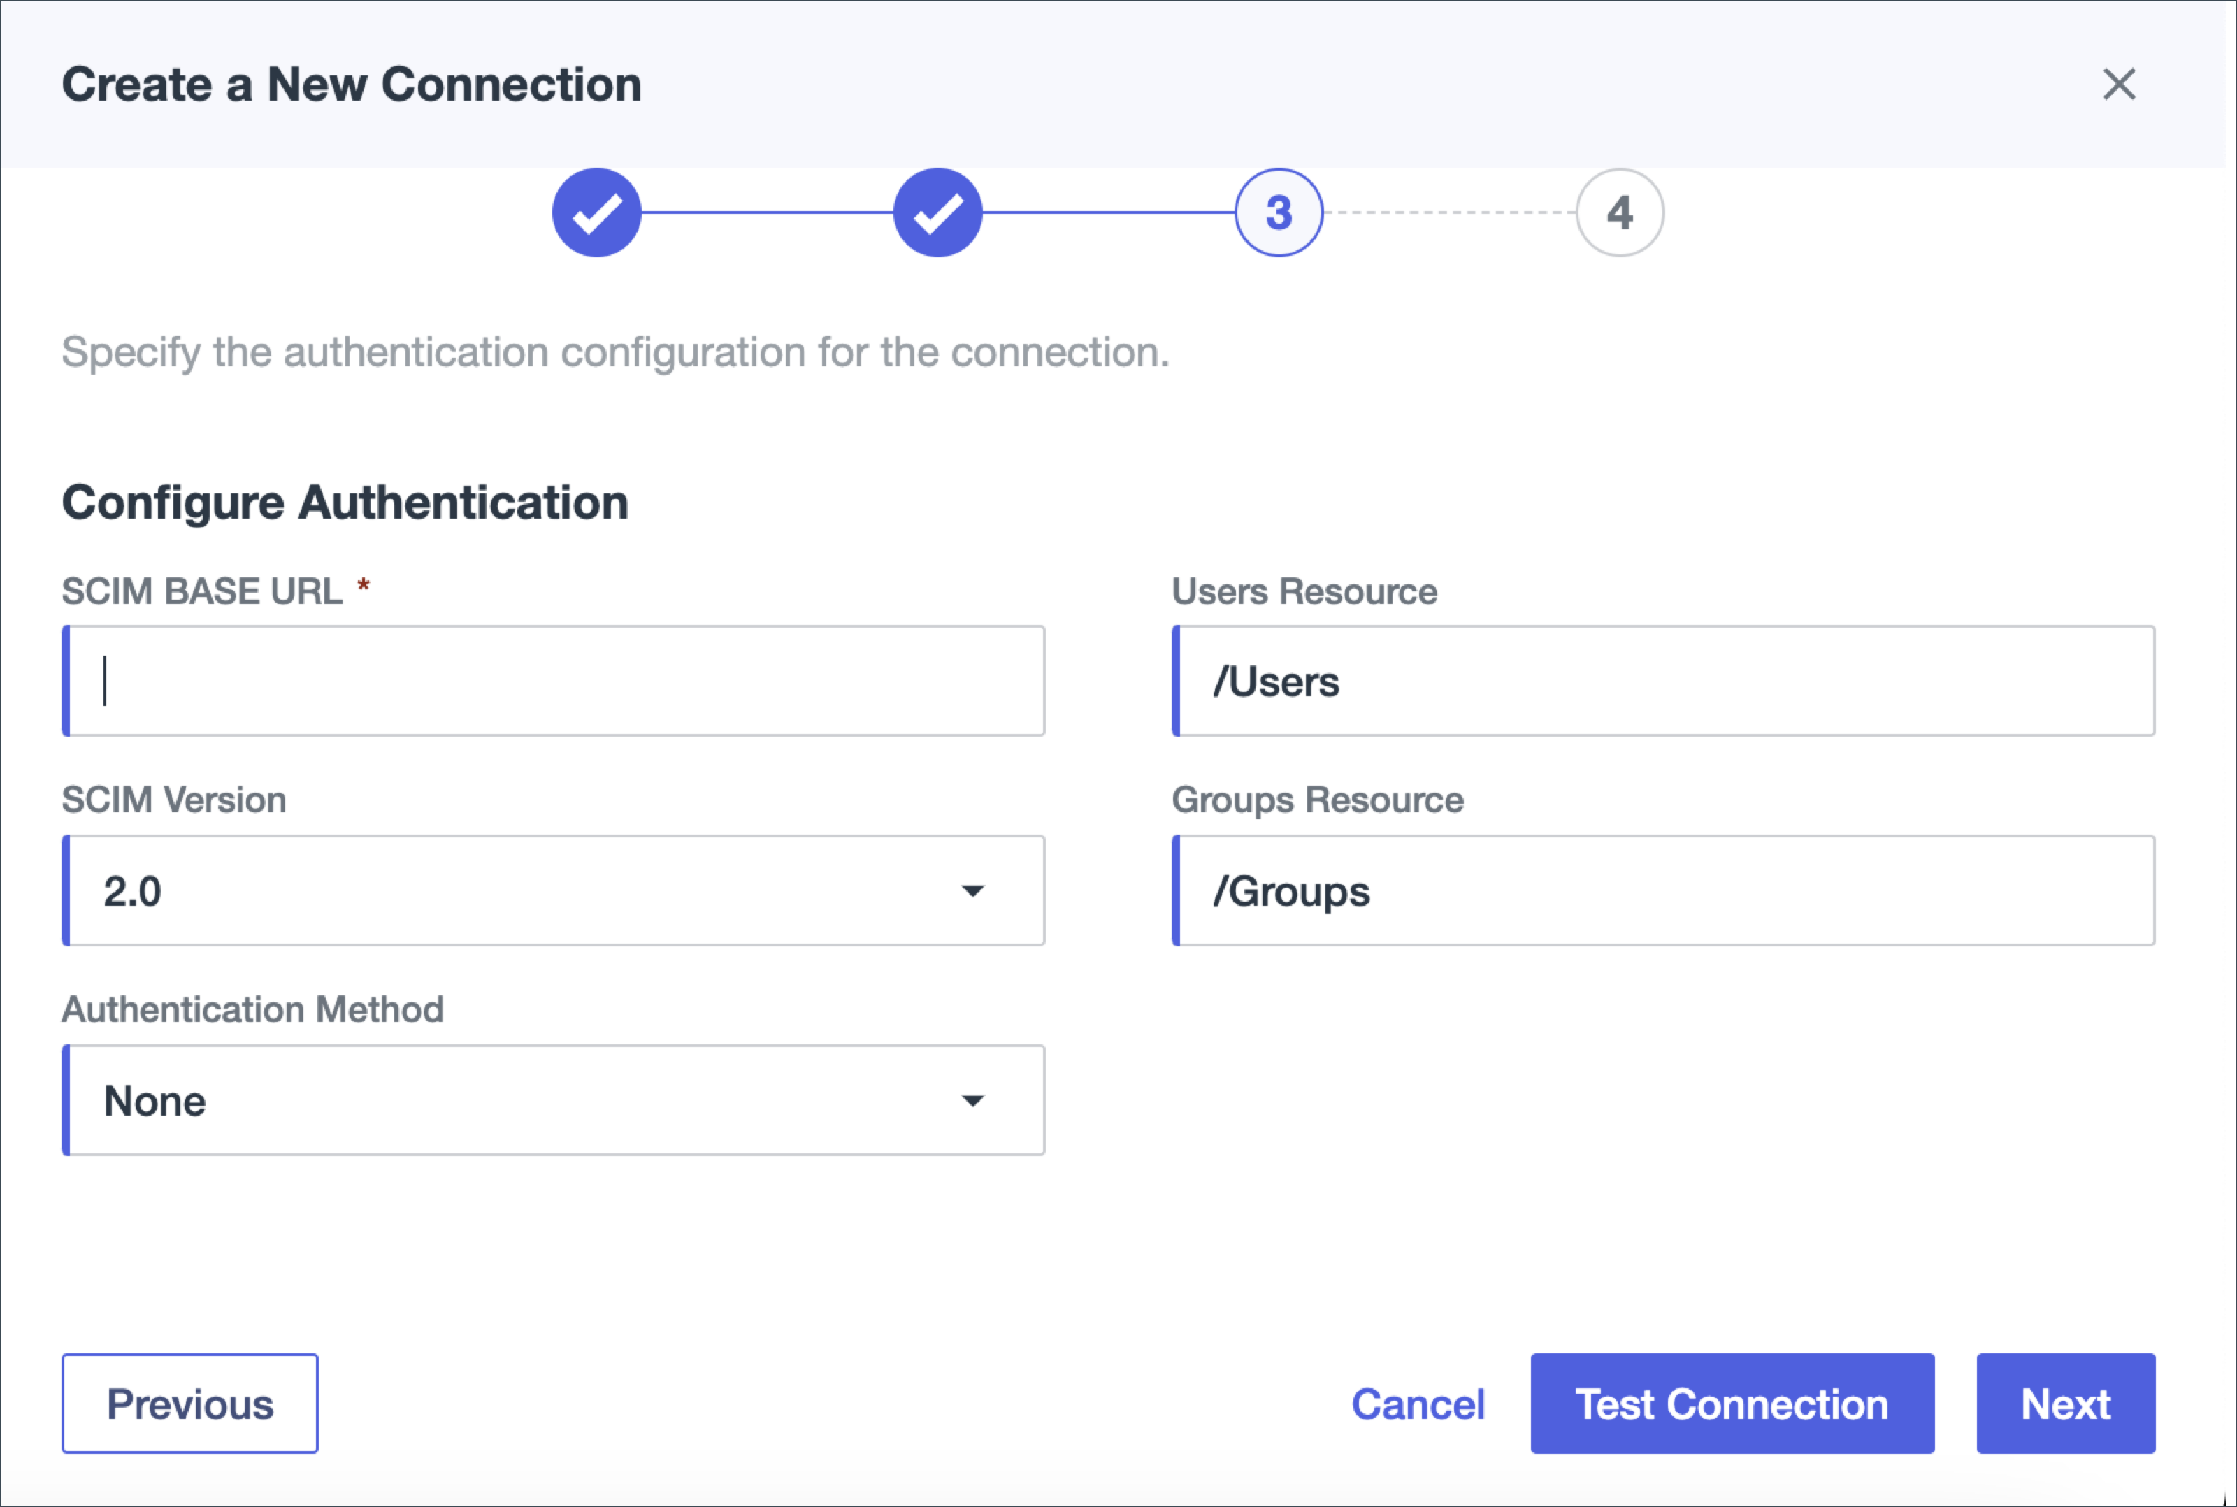Click the Cancel link
This screenshot has height=1507, width=2237.
(x=1417, y=1404)
